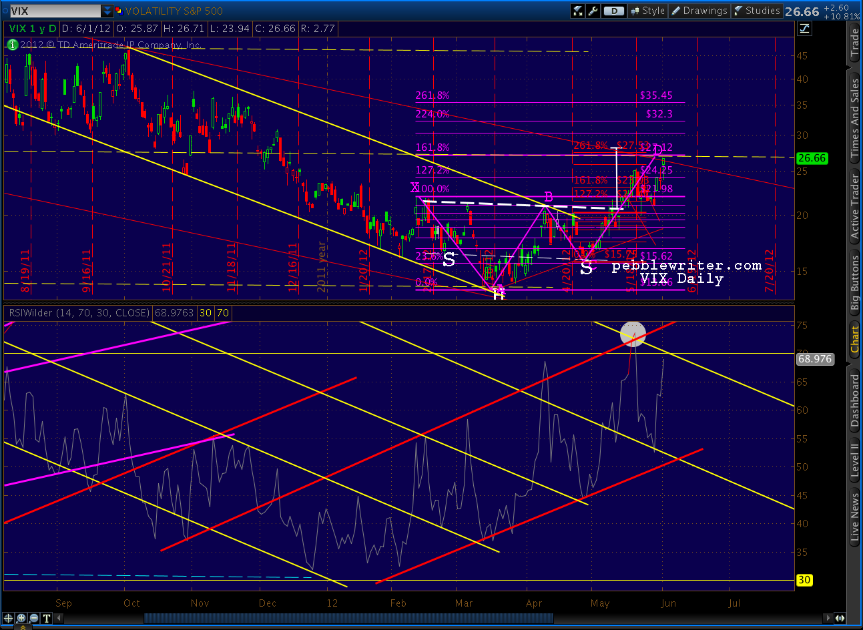Click the edit studies flask icon
The image size is (863, 630).
pos(577,11)
